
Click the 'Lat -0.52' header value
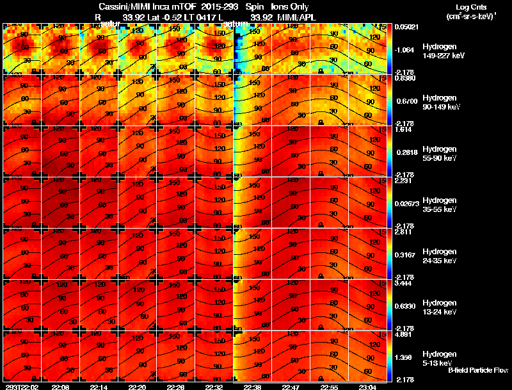pyautogui.click(x=165, y=17)
